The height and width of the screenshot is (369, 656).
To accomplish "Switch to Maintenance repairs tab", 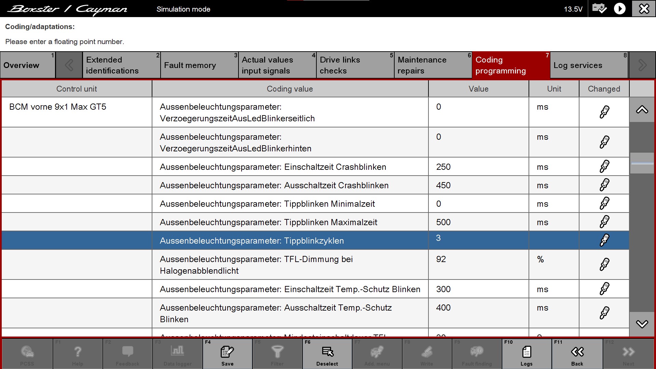I will point(433,65).
